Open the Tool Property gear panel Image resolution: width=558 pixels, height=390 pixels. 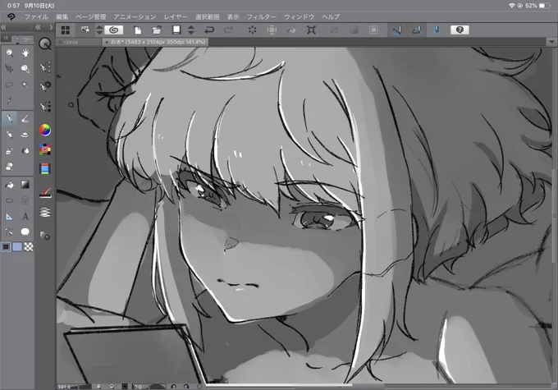click(45, 86)
